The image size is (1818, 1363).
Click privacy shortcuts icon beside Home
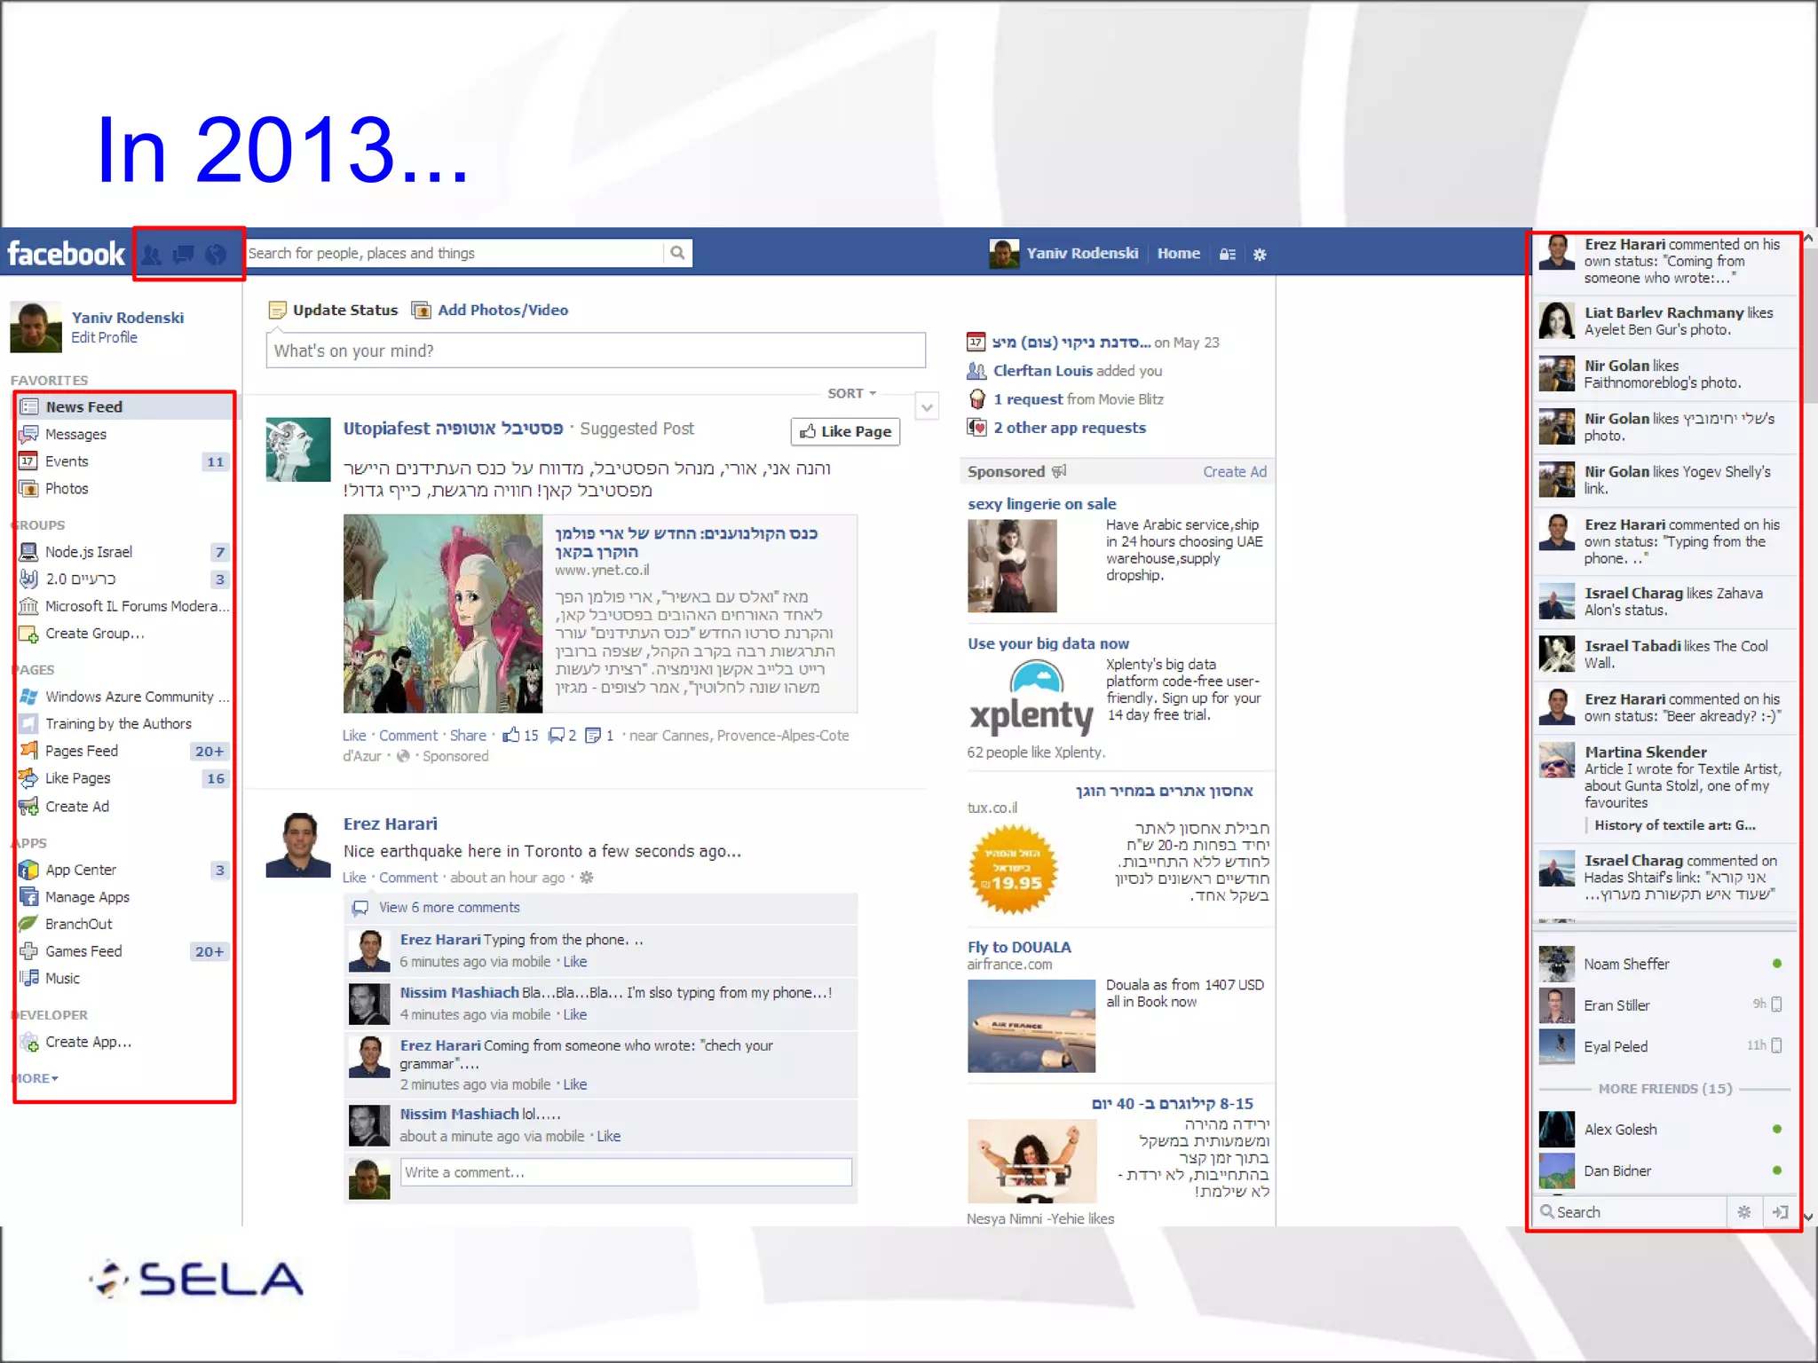(1228, 255)
